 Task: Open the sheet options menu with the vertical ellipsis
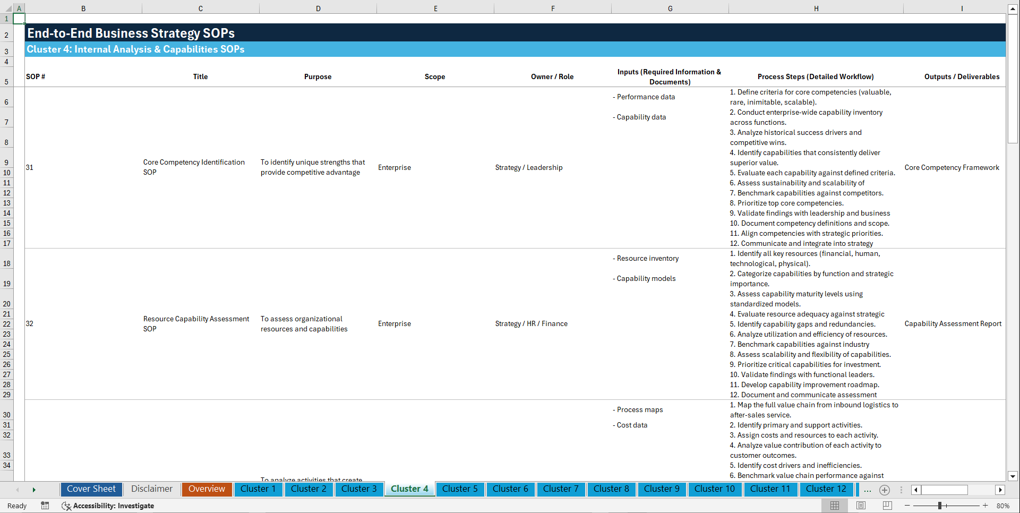pos(901,490)
